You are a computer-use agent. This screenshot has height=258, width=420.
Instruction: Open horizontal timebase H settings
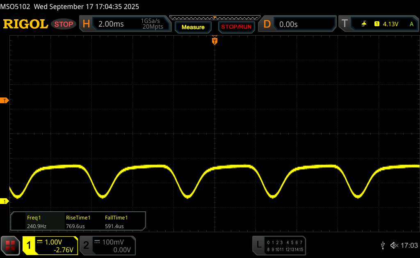86,24
